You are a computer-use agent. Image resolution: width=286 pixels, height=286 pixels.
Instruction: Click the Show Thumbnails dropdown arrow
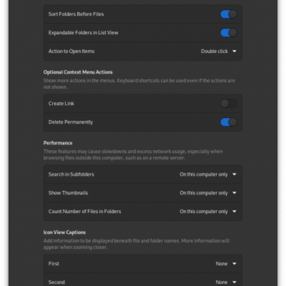point(234,193)
